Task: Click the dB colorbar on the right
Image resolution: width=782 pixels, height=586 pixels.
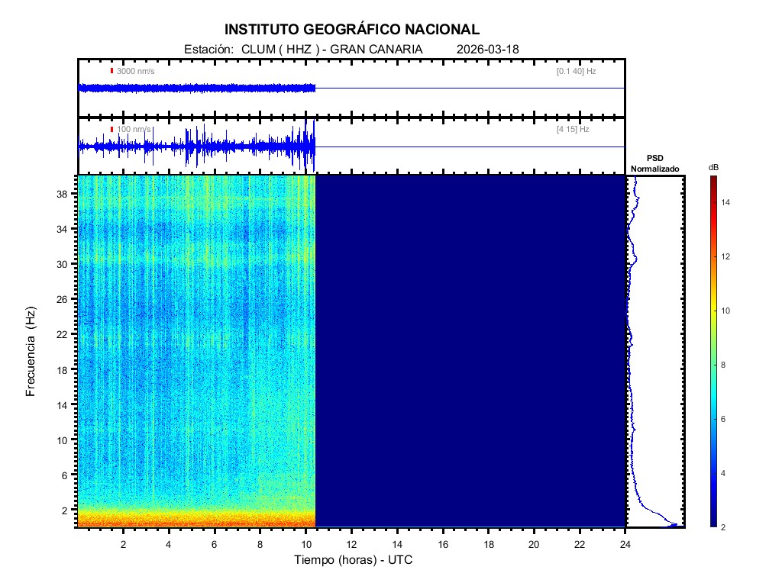Action: point(712,351)
